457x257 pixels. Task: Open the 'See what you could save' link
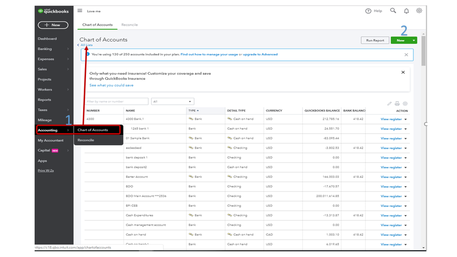(x=111, y=85)
